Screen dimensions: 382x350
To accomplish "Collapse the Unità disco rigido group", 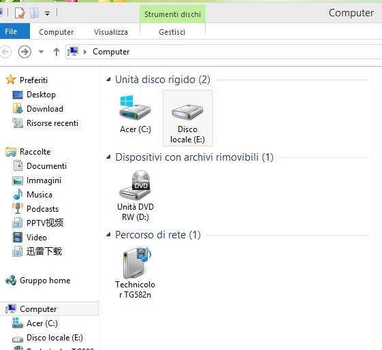I will [109, 79].
